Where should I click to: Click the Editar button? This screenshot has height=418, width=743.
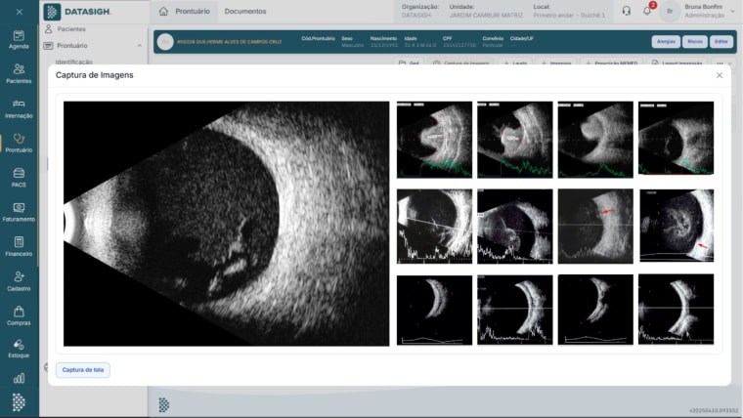click(721, 42)
